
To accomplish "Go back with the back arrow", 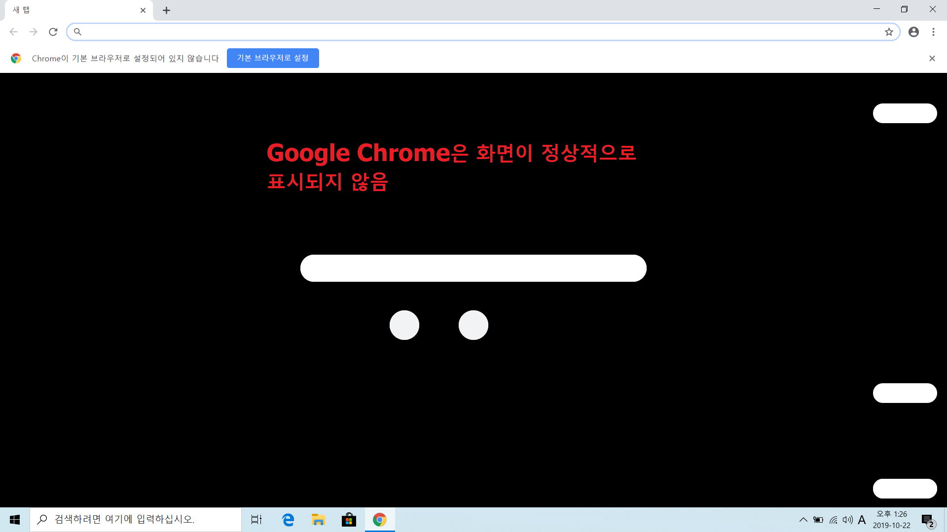I will [14, 32].
